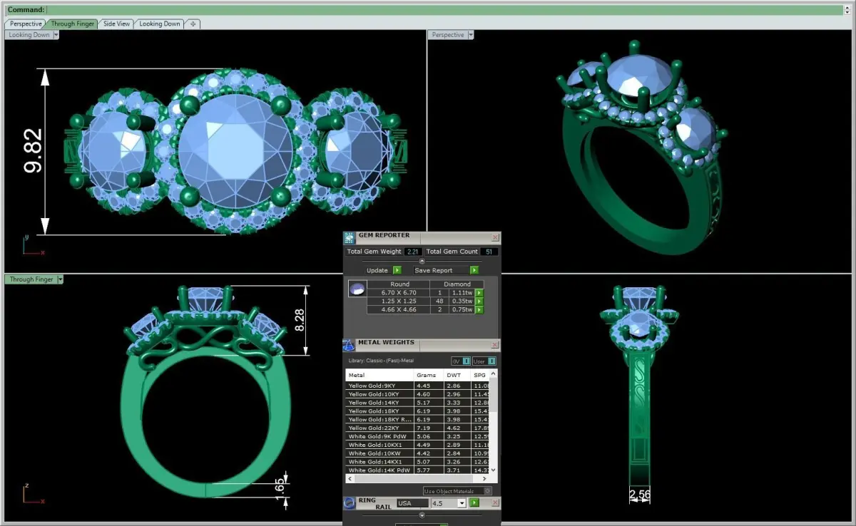Click the 6.70 X 6.70 gem size cell

pyautogui.click(x=399, y=293)
